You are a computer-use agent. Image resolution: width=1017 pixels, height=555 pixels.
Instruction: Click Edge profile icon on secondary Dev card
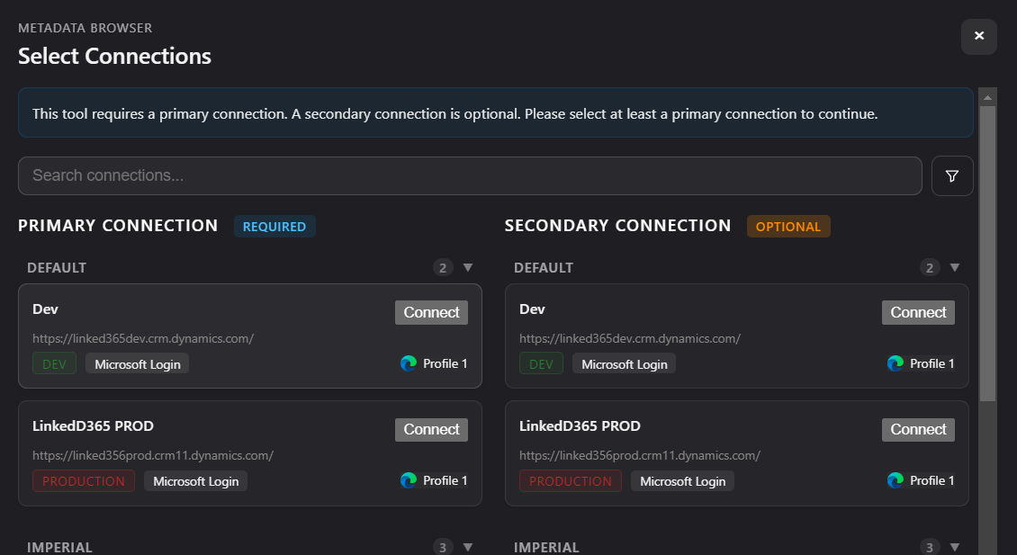(x=895, y=363)
